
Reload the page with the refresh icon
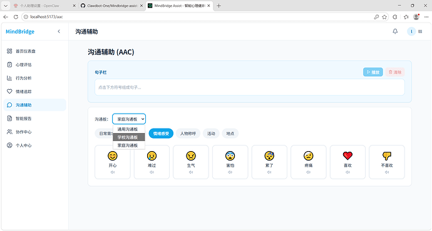16,17
